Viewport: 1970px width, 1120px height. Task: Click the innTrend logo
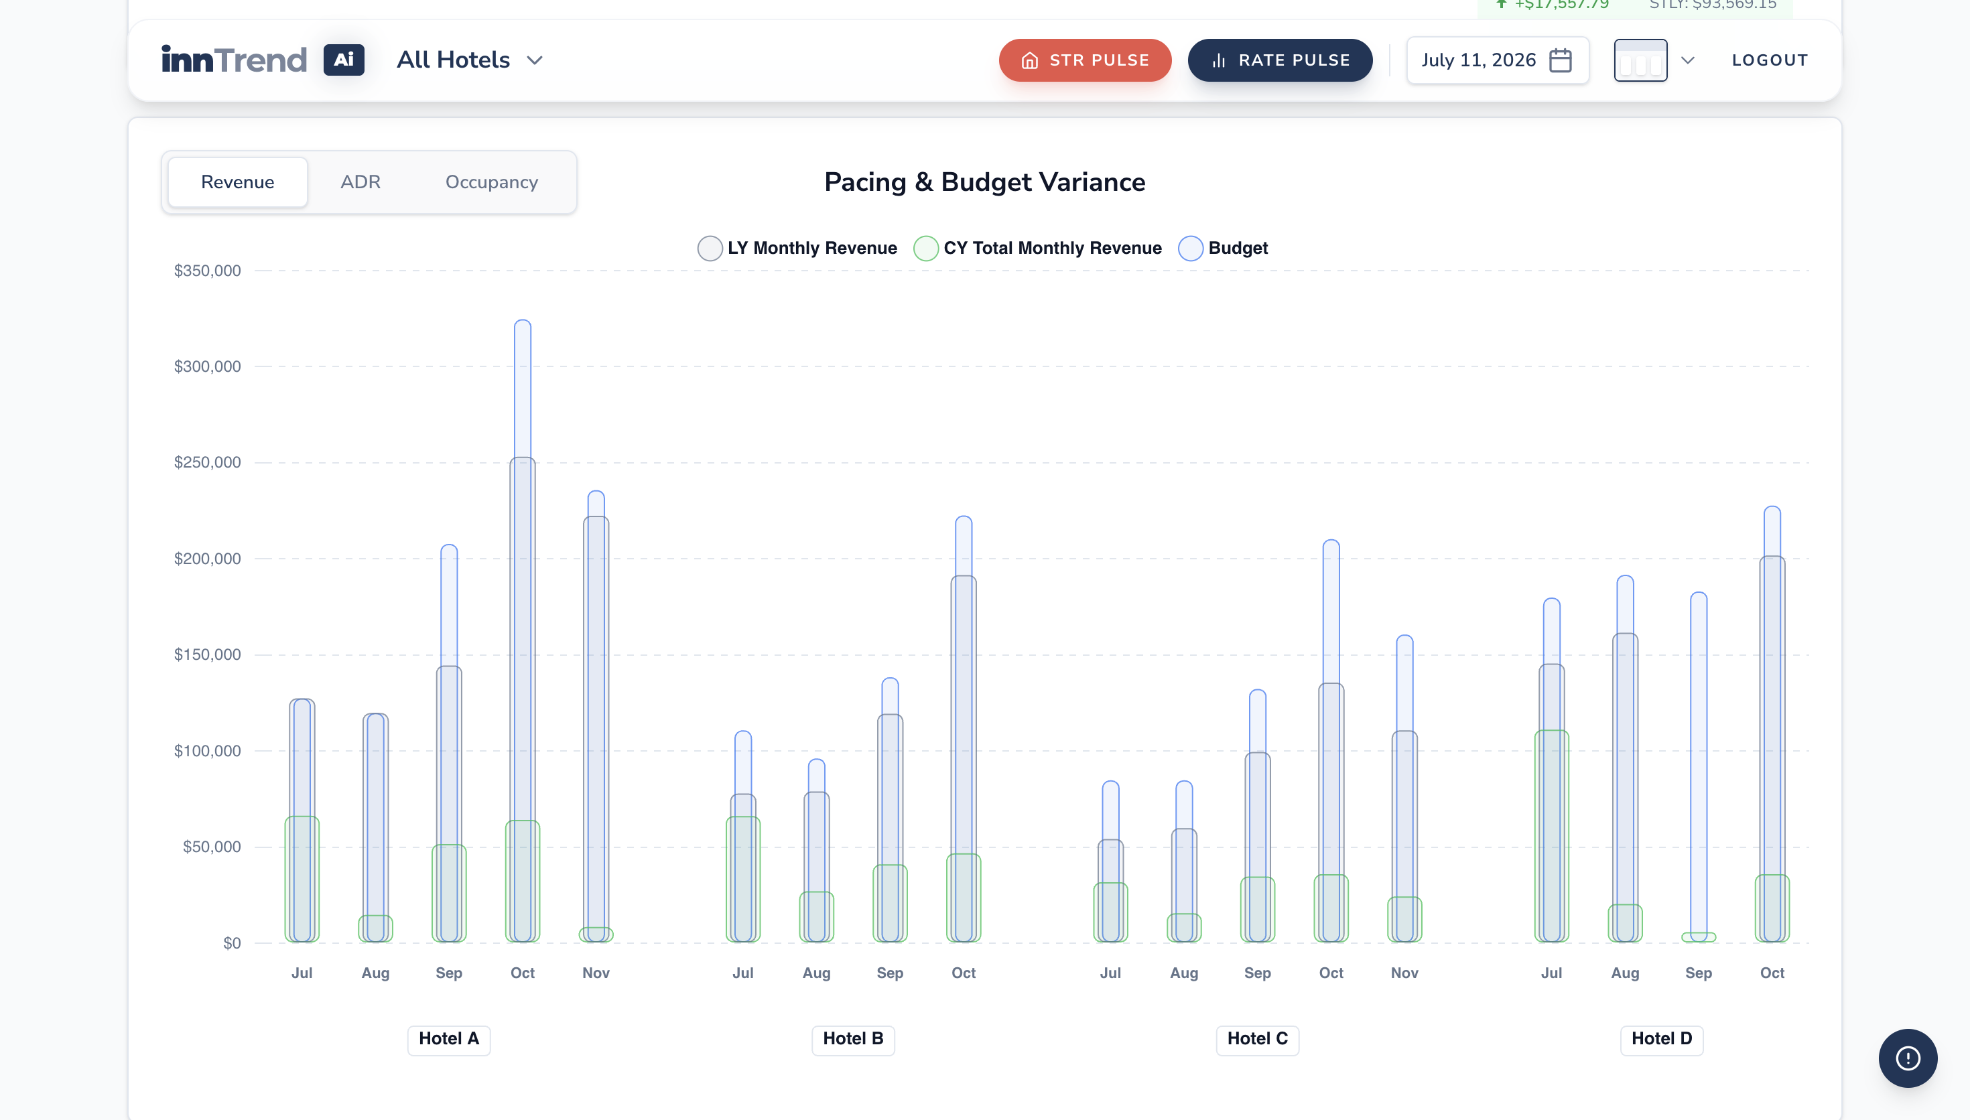point(234,60)
